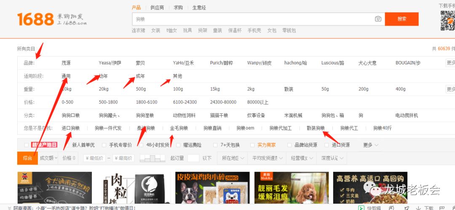Image resolution: width=455 pixels, height=210 pixels.
Task: Click hot keyword 保温杯 under search box
Action: pos(235,30)
